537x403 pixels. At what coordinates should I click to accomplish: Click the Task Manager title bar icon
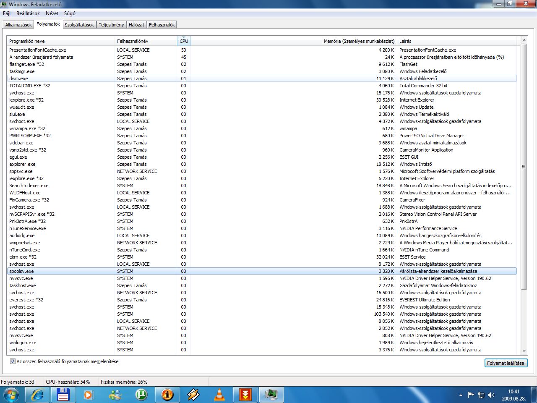point(4,4)
